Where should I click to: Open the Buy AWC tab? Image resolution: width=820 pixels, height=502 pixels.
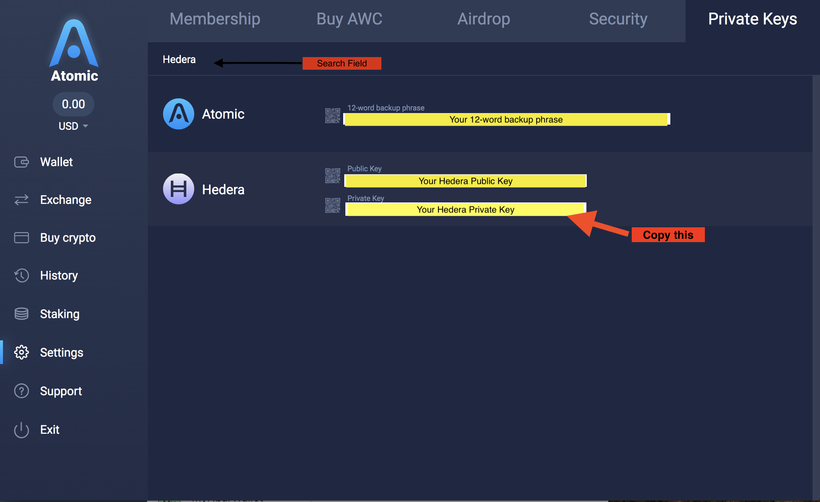(x=349, y=19)
